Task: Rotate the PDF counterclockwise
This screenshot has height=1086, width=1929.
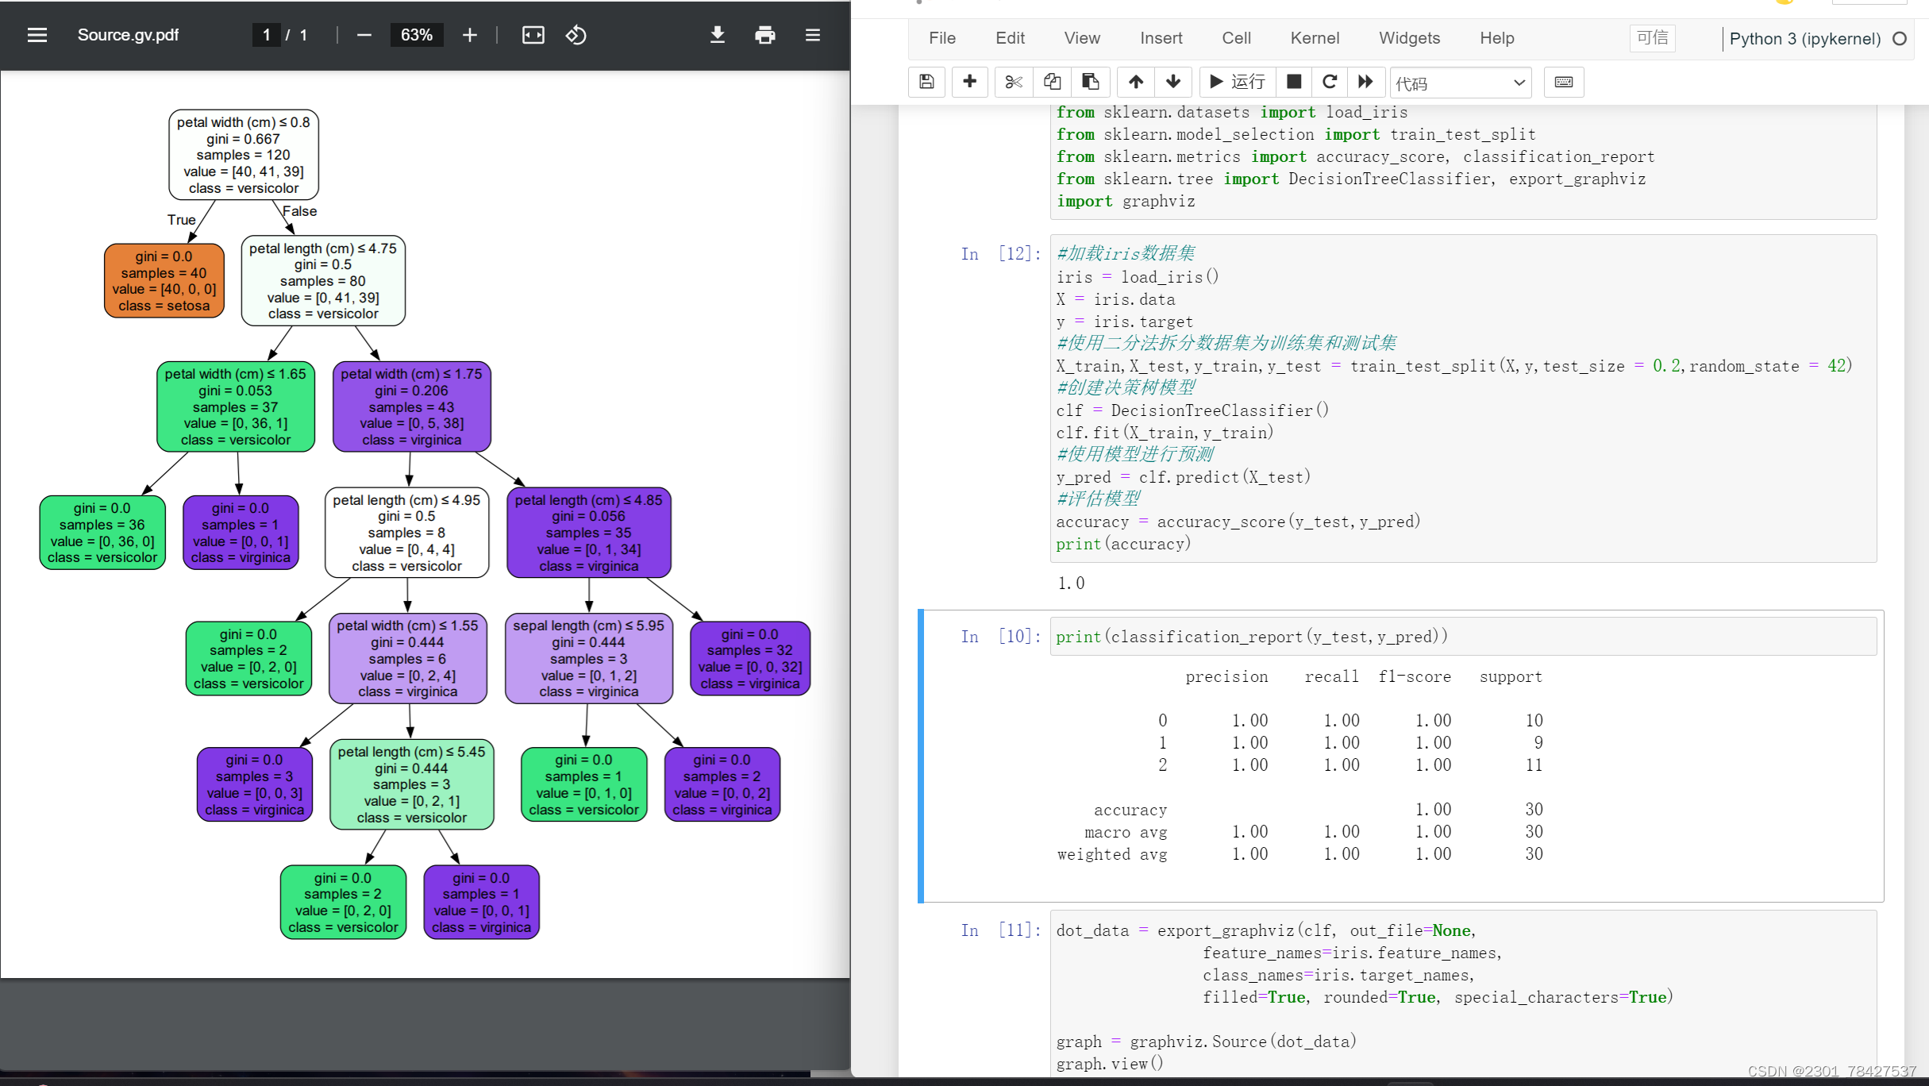Action: pos(576,35)
